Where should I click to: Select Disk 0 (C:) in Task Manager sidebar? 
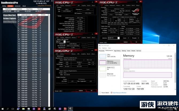point(109,69)
